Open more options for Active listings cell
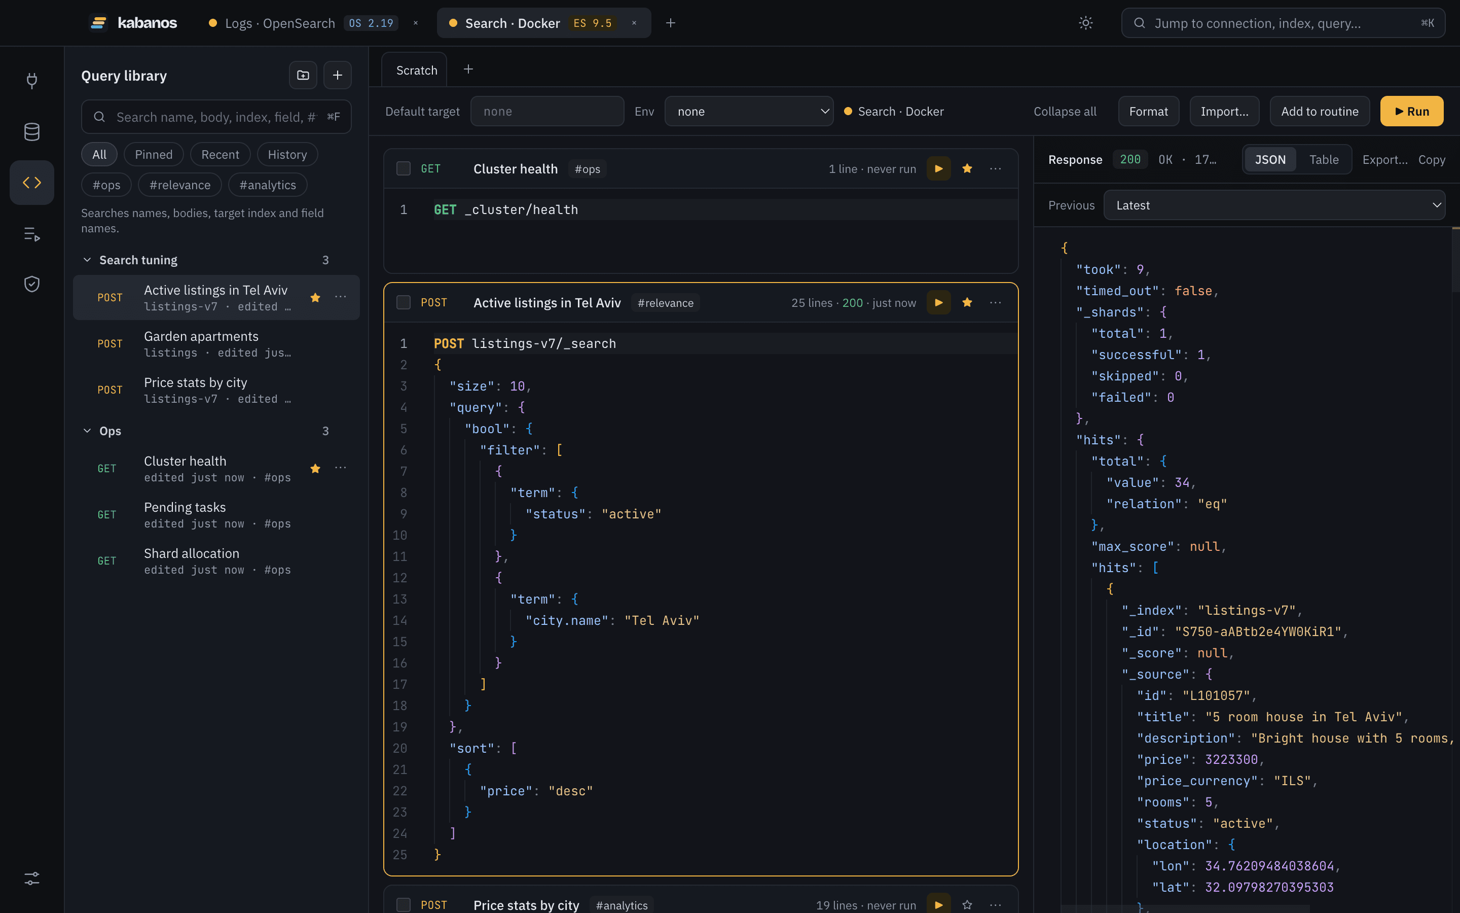 pyautogui.click(x=996, y=302)
